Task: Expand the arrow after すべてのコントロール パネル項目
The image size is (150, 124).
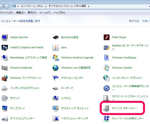Action: coord(88,6)
